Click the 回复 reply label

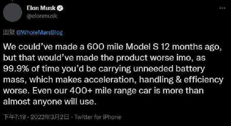(x=8, y=32)
